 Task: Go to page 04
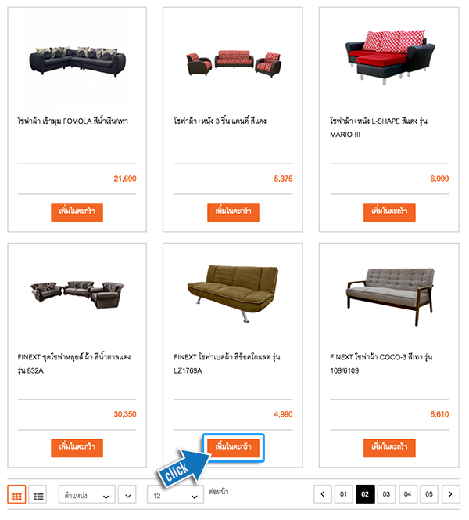pyautogui.click(x=407, y=494)
